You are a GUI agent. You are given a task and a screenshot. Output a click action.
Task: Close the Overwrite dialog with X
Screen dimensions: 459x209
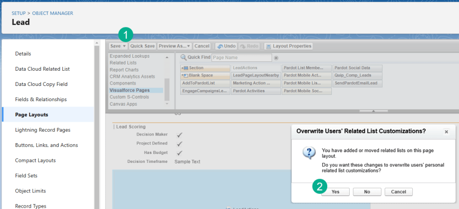click(x=446, y=132)
